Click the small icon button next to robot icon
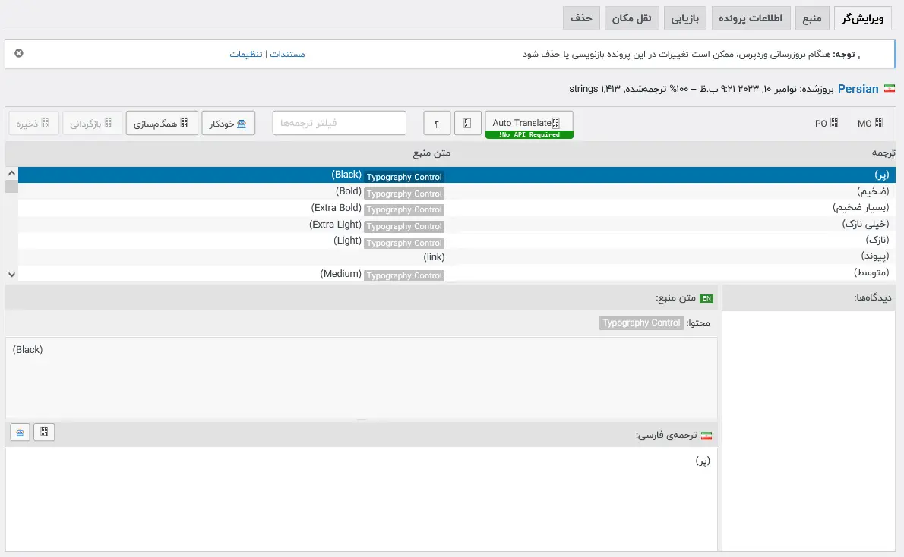The image size is (904, 557). (45, 432)
